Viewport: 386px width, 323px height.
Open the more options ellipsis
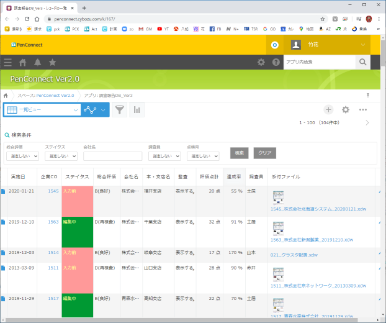click(x=363, y=110)
